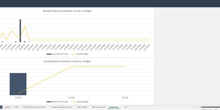220x110 pixels.
Task: Go to the Monthly Spending Overview sheet tab
Action: (34, 107)
